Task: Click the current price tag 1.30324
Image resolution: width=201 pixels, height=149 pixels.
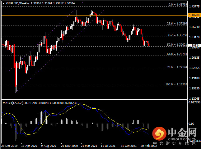Action: [194, 45]
